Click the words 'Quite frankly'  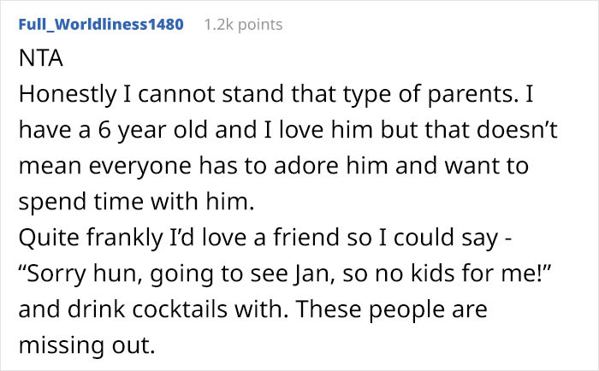[x=91, y=238]
